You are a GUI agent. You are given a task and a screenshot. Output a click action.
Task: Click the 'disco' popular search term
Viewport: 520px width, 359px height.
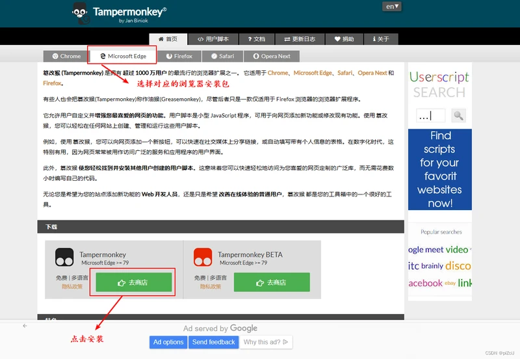(458, 266)
